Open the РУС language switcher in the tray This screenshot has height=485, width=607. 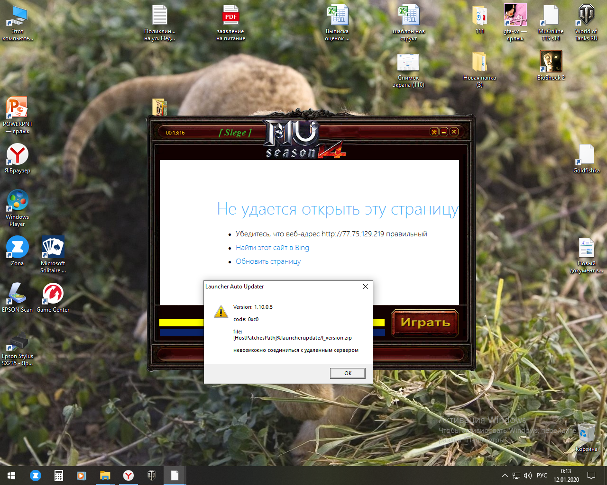click(542, 476)
